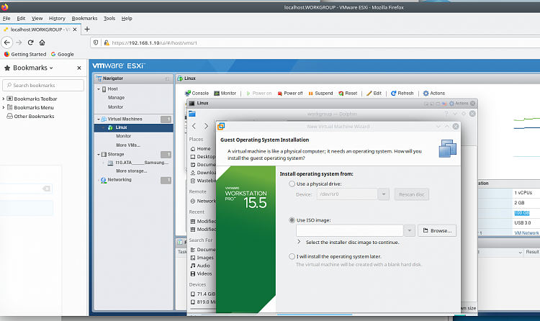Open the Firefox Bookmarks menu
540x321 pixels.
pyautogui.click(x=84, y=18)
